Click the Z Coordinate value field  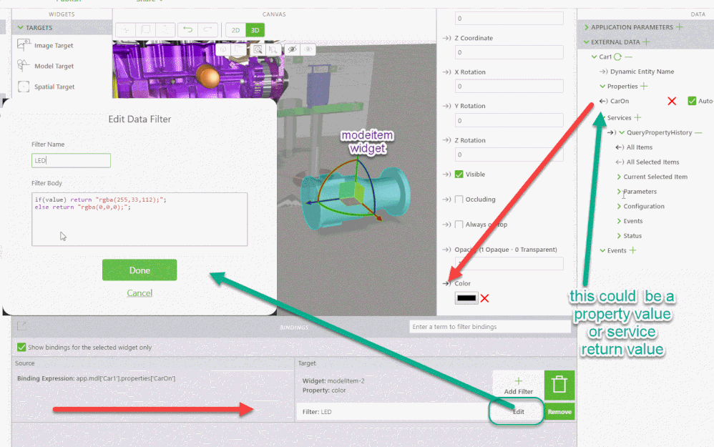(x=509, y=52)
